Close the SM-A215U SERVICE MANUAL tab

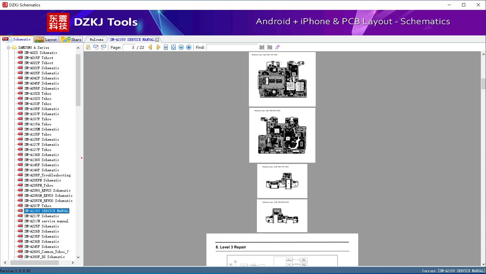[x=157, y=40]
